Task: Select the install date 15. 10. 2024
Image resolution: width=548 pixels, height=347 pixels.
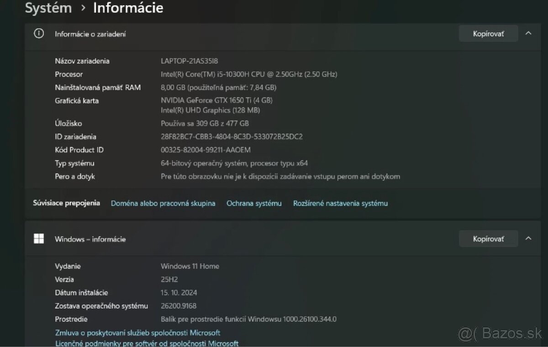Action: [x=179, y=293]
